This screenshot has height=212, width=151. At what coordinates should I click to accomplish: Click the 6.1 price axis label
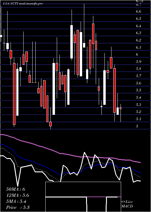[x=138, y=48]
